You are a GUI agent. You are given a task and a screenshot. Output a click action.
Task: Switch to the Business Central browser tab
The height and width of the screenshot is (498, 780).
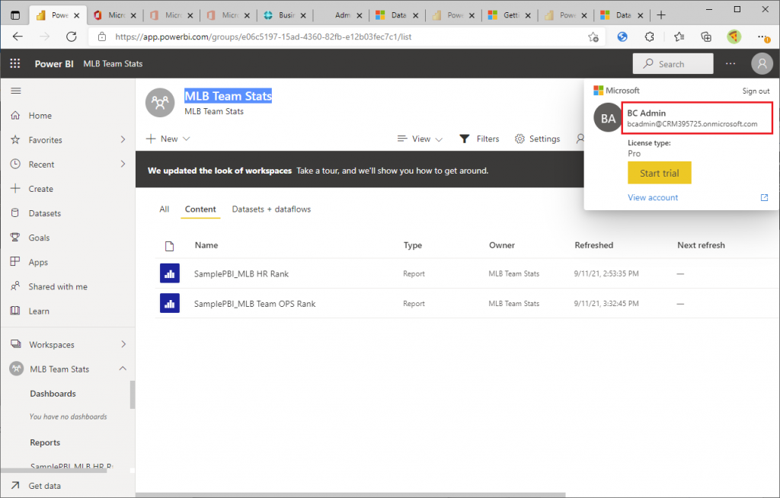coord(285,15)
